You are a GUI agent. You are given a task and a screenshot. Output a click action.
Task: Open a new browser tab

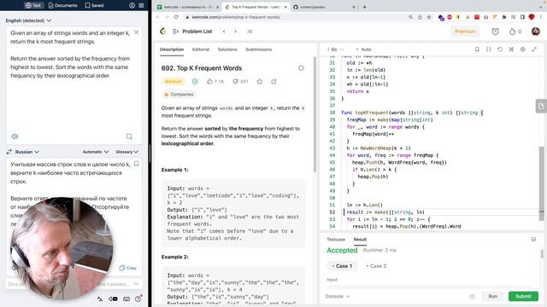365,7
